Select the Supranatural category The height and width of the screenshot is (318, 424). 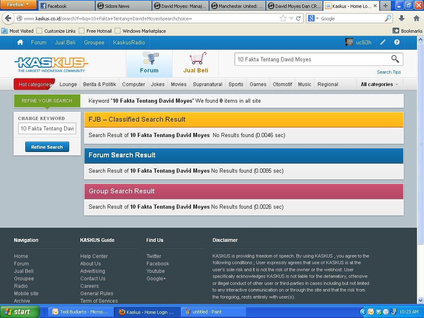207,84
